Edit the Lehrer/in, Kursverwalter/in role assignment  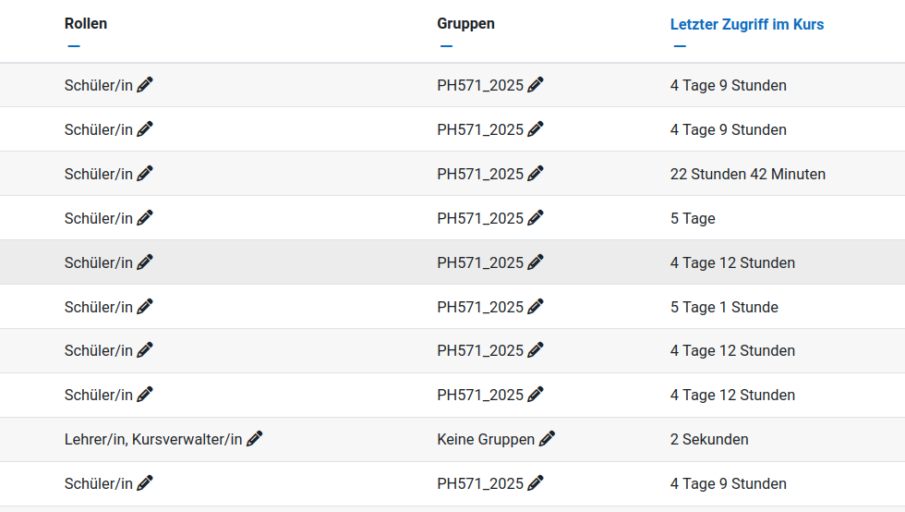[x=255, y=438]
